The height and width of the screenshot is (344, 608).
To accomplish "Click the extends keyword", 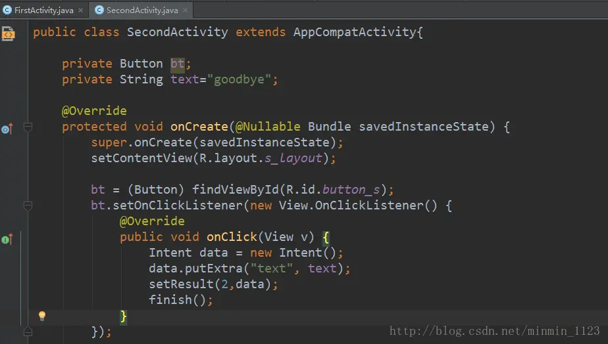I will [261, 32].
